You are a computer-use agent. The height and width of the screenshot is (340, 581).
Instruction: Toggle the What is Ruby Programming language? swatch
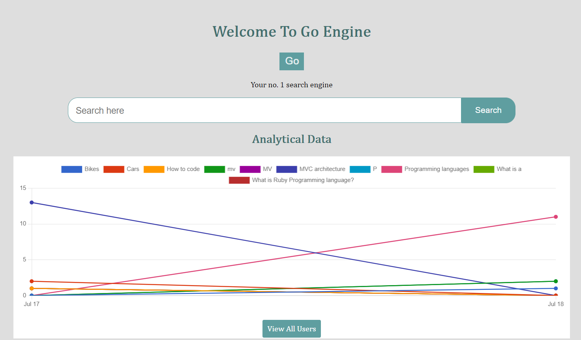[239, 180]
